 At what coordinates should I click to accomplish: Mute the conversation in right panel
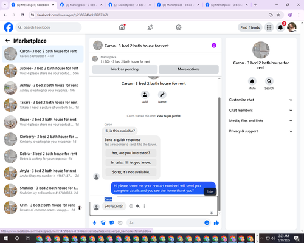tap(252, 81)
